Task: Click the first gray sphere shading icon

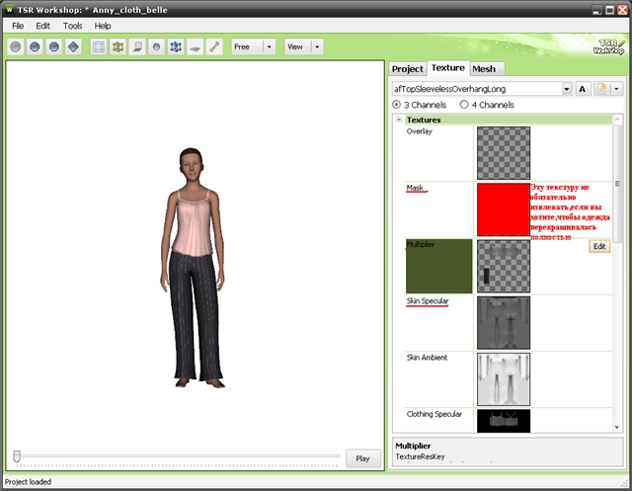Action: pyautogui.click(x=16, y=46)
